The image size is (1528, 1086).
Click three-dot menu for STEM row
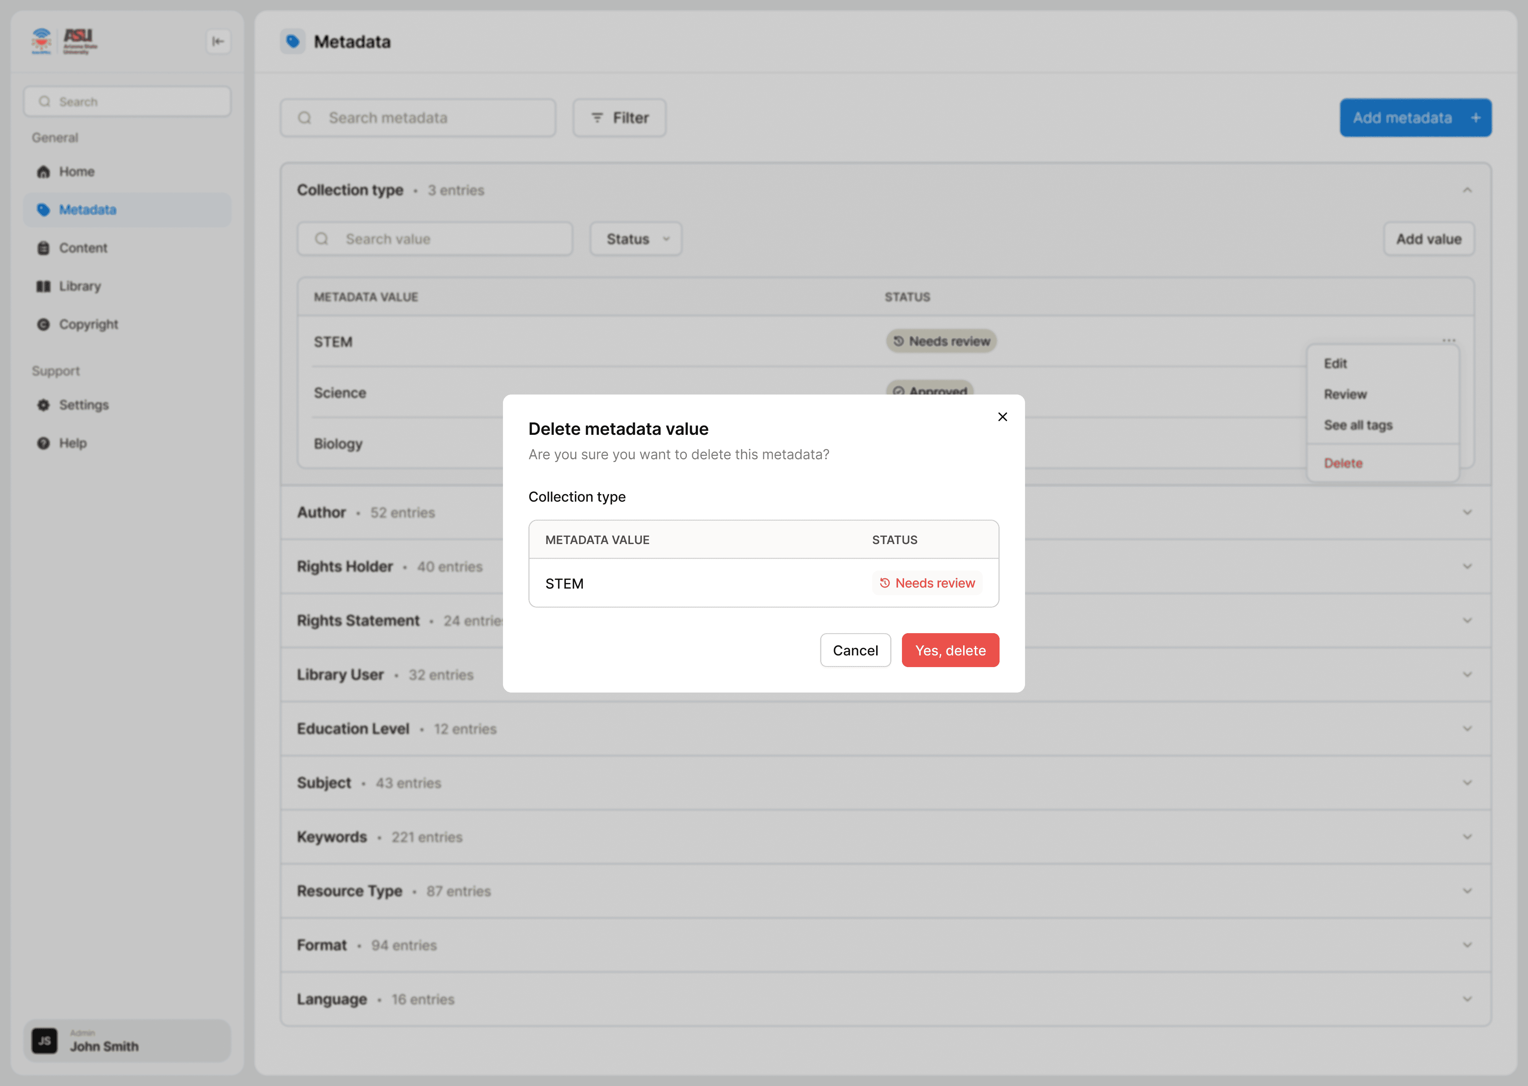coord(1448,340)
